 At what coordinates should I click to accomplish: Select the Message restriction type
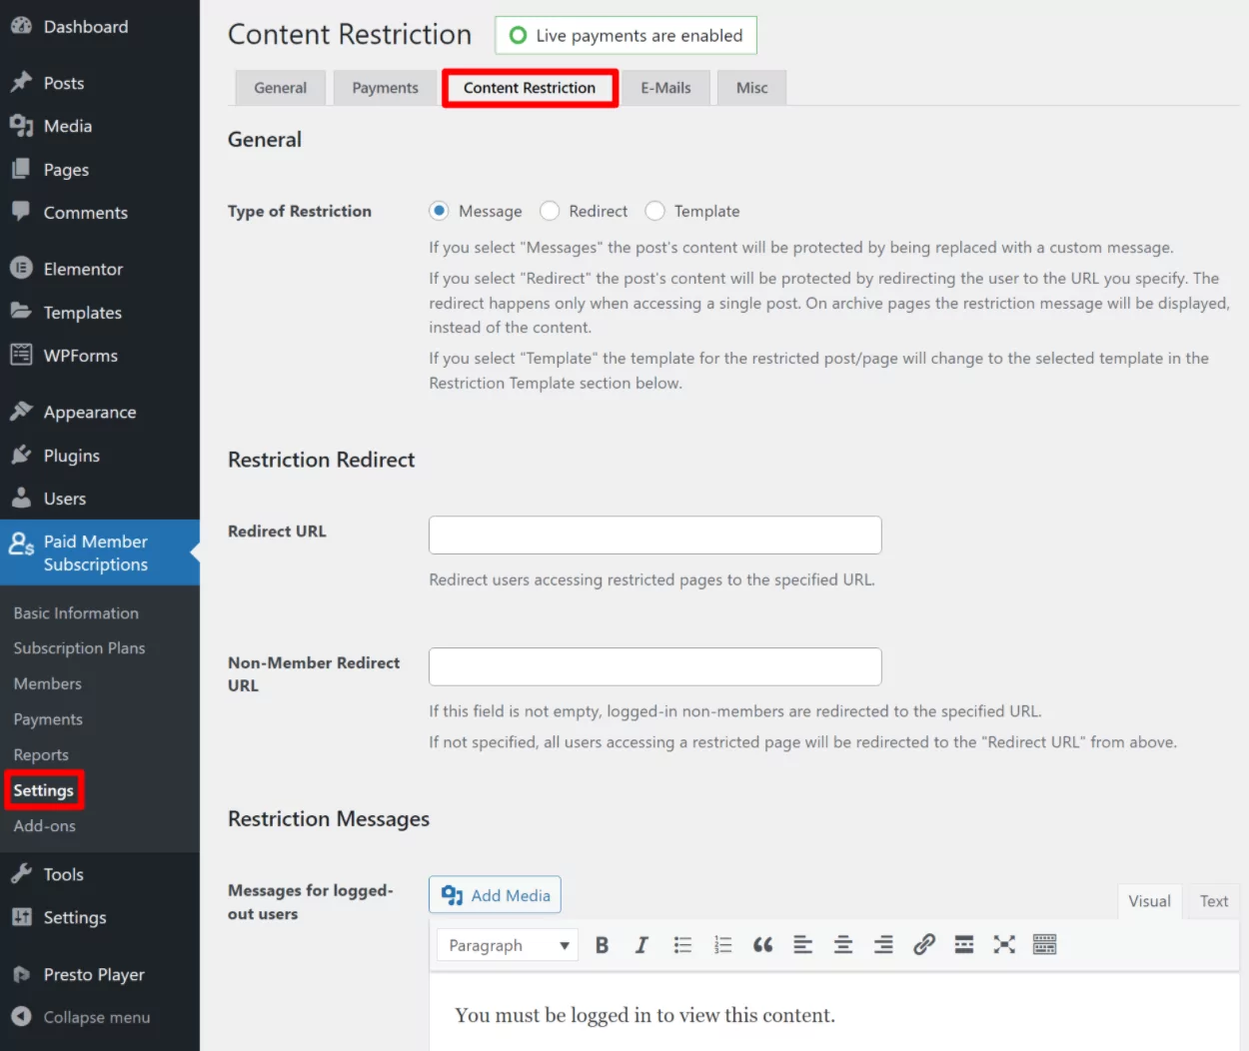pos(439,211)
